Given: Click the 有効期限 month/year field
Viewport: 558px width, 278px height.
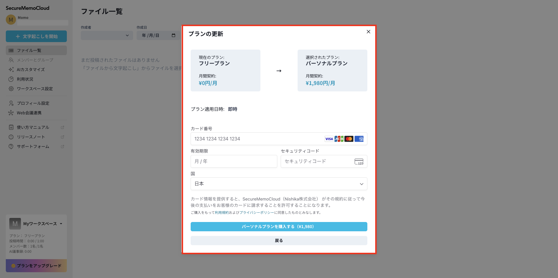Looking at the screenshot, I should pos(234,161).
